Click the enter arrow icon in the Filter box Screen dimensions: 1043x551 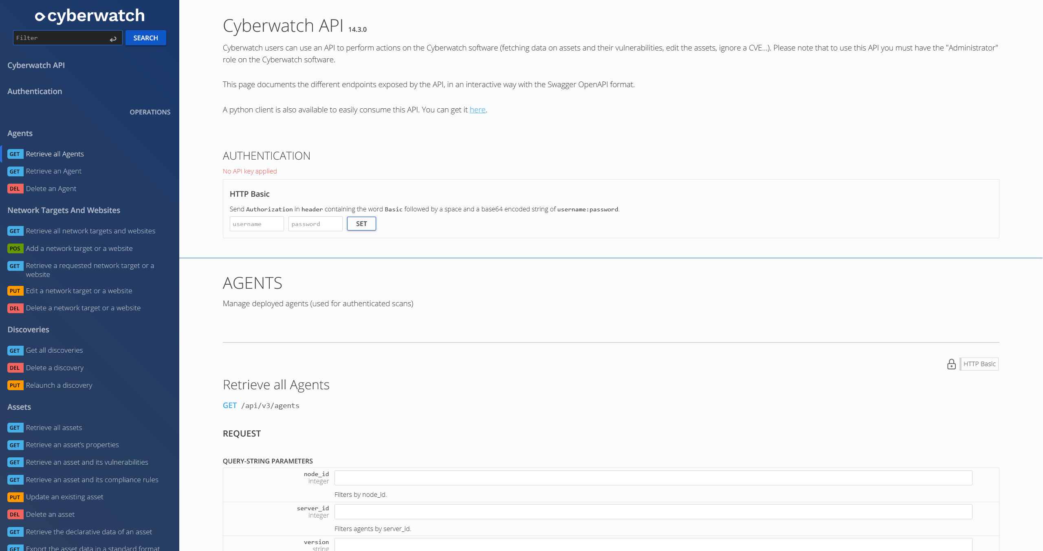113,39
